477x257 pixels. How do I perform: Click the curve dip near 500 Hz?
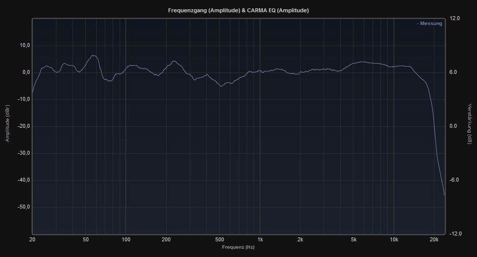point(222,86)
